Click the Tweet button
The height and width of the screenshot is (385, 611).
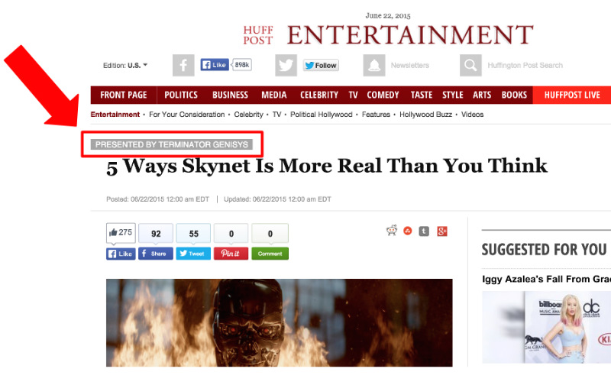(x=193, y=254)
